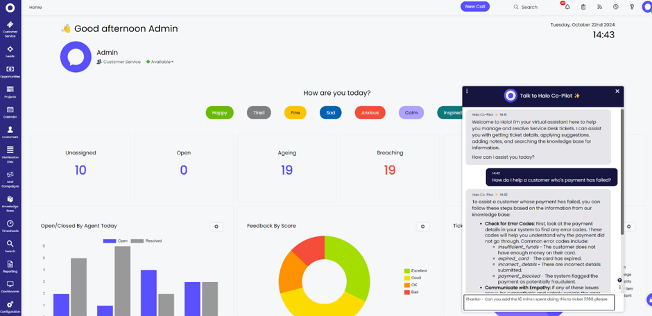Click the clock icon in header
The width and height of the screenshot is (652, 316).
[x=616, y=7]
